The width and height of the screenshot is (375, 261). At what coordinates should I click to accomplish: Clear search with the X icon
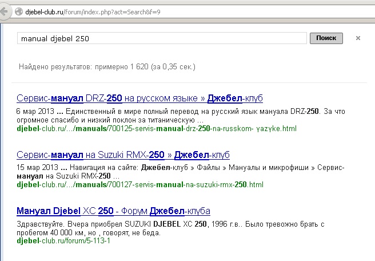tap(358, 38)
